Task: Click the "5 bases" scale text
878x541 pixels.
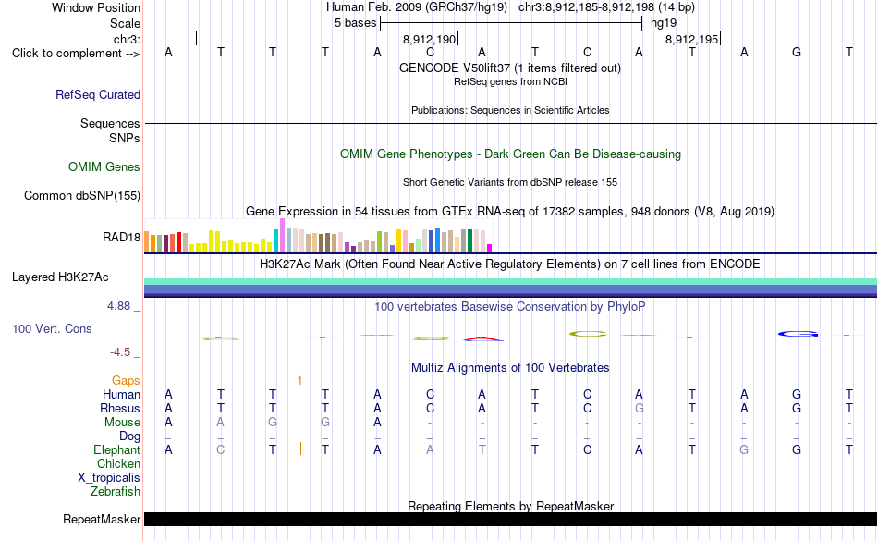Action: point(355,23)
